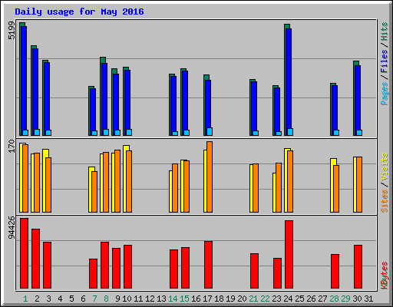The height and width of the screenshot is (307, 393).
Task: Select day label 19 on the axis
Action: click(x=230, y=299)
